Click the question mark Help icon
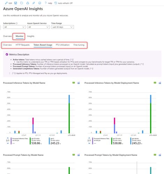The height and width of the screenshot is (174, 164). [x=46, y=3]
